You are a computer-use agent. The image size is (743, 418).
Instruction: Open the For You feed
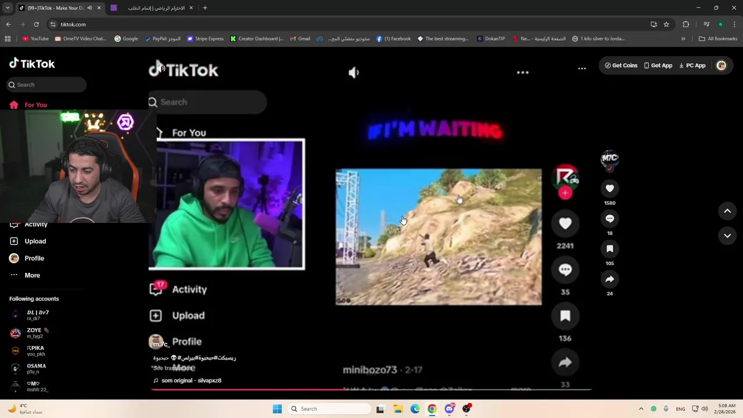click(28, 105)
